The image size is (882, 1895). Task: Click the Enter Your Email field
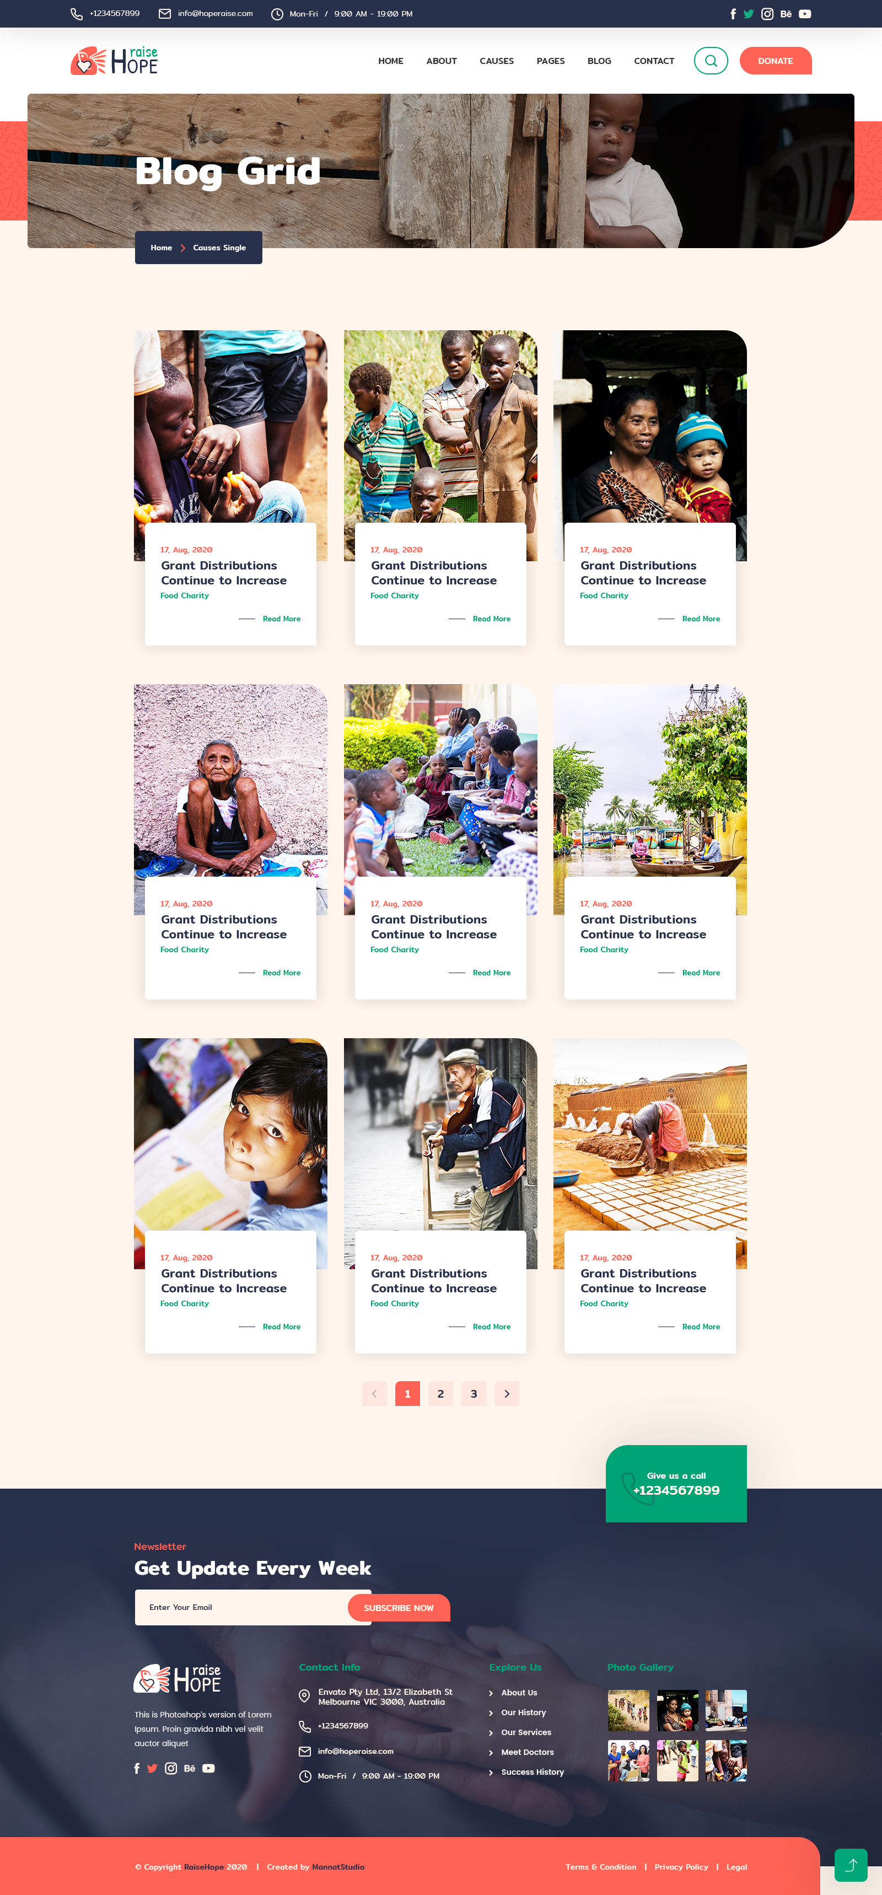242,1607
